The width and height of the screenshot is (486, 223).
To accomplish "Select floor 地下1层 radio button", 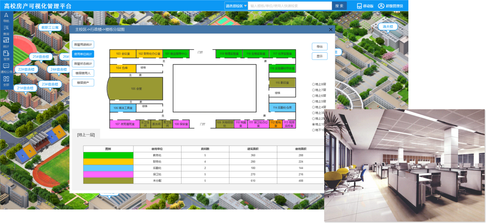I will click(313, 130).
